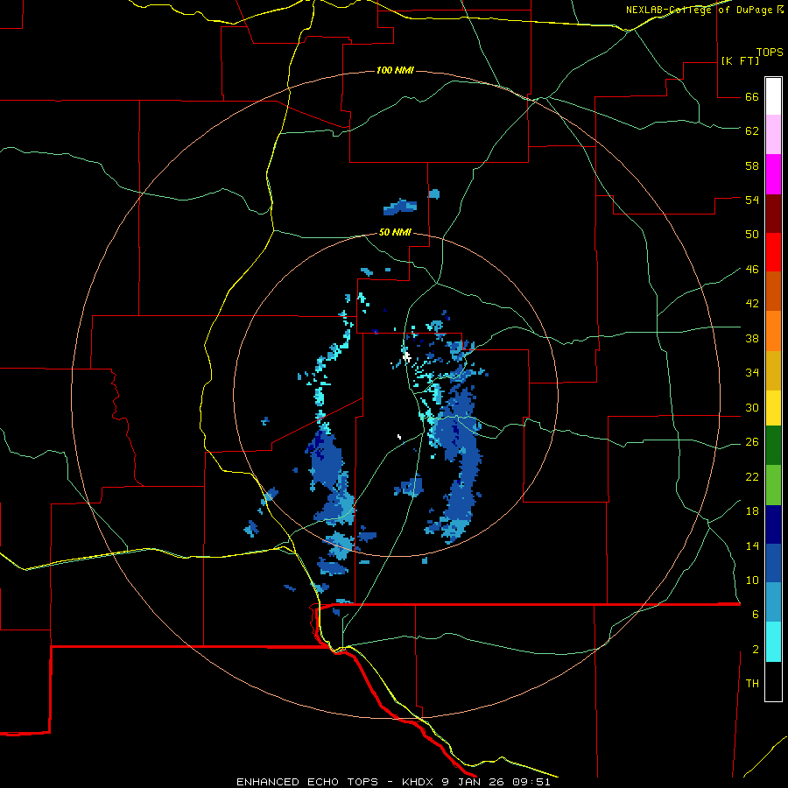
Task: Pick the lighter orange legend swatch
Action: pyautogui.click(x=773, y=330)
